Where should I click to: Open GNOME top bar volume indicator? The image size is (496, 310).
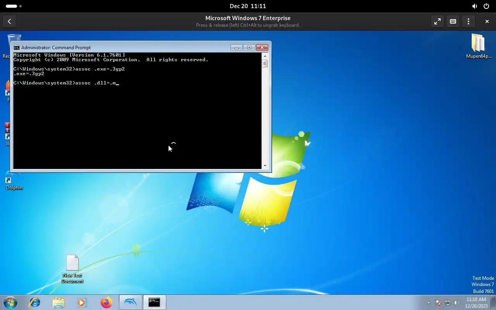[x=475, y=6]
